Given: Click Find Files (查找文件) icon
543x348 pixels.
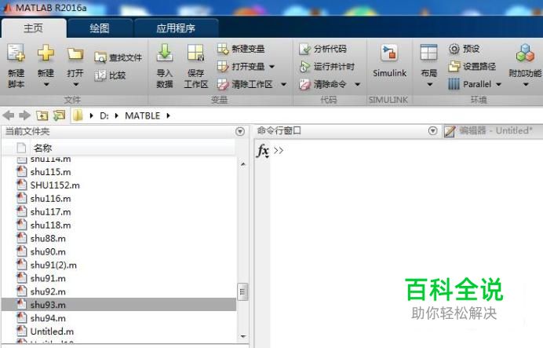Looking at the screenshot, I should [100, 57].
